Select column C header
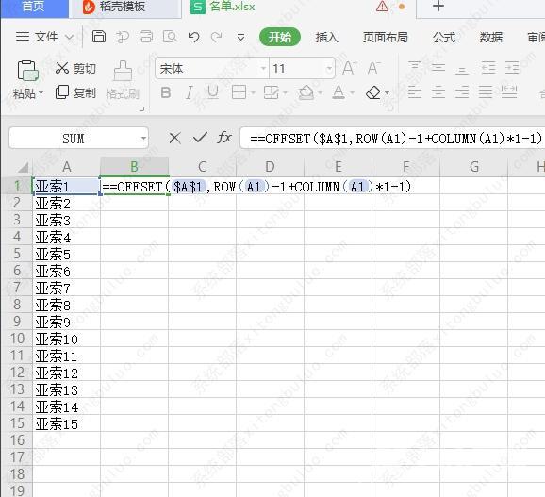545x497 pixels. (x=203, y=167)
